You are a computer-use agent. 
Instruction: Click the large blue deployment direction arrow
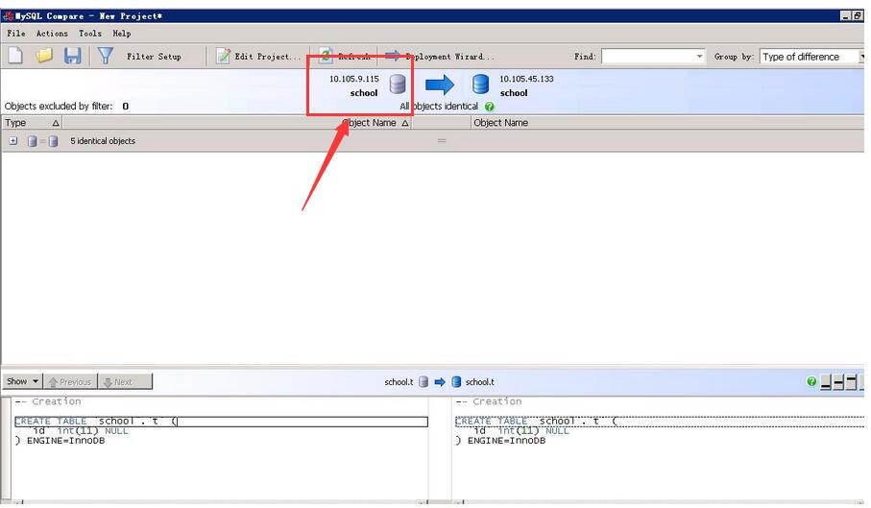440,85
